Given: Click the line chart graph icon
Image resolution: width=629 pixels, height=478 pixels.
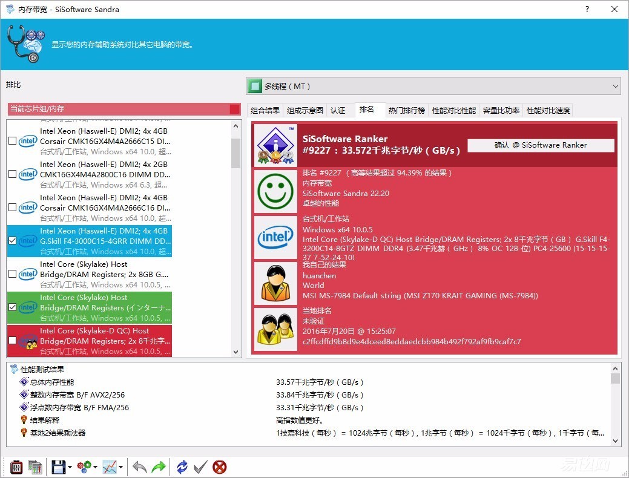Looking at the screenshot, I should click(110, 467).
